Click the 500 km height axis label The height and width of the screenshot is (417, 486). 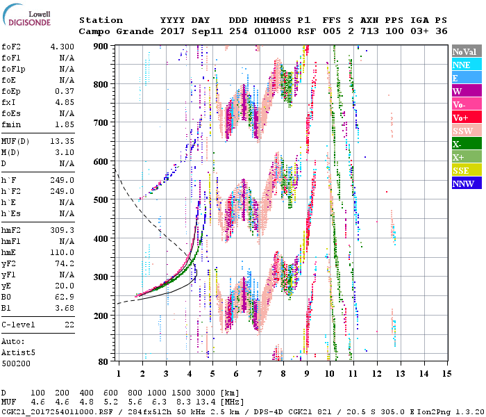[x=101, y=199]
